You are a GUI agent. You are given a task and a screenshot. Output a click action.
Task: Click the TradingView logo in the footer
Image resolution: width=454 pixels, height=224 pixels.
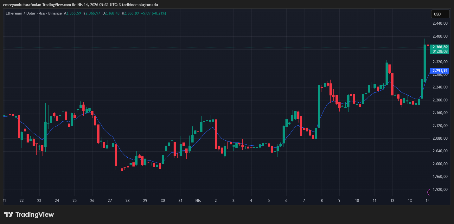[29, 215]
